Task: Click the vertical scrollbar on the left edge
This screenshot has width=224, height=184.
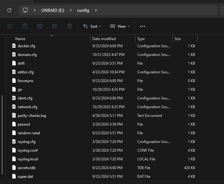Action: point(2,135)
